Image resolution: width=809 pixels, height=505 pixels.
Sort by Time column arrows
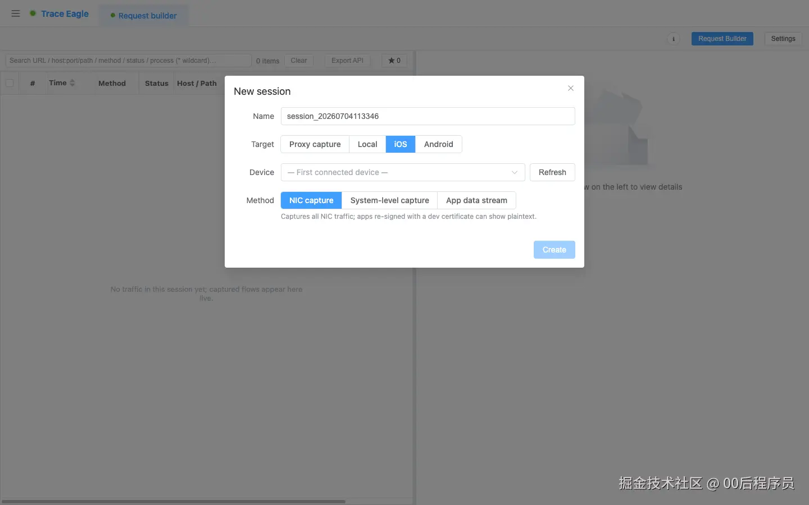point(72,83)
